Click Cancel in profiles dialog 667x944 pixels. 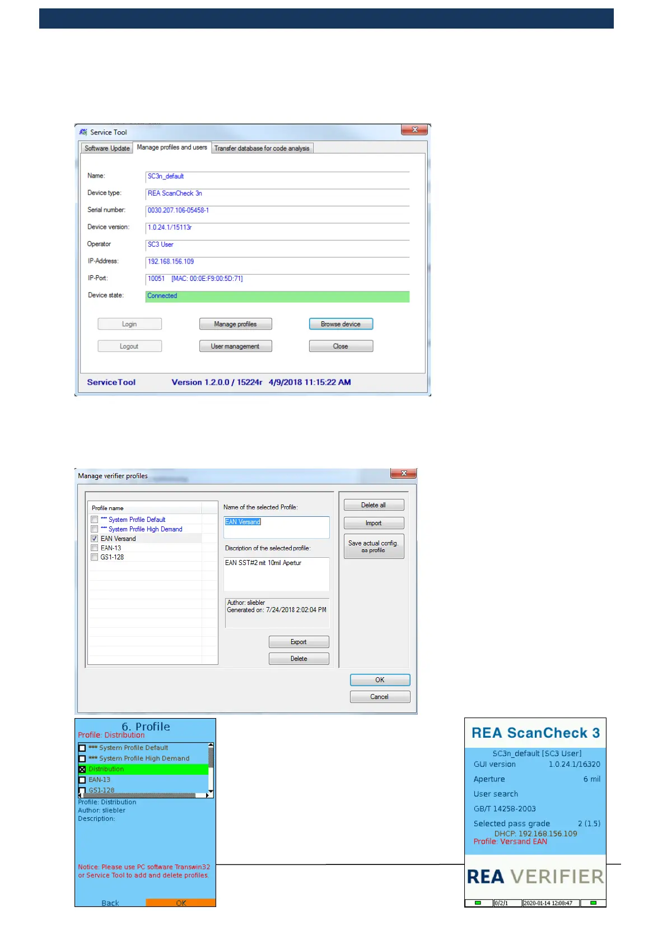[x=380, y=697]
